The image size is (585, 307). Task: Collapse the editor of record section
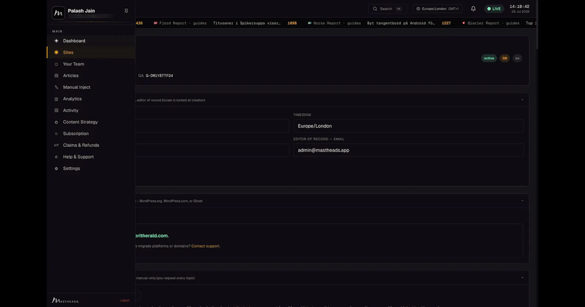click(x=522, y=100)
